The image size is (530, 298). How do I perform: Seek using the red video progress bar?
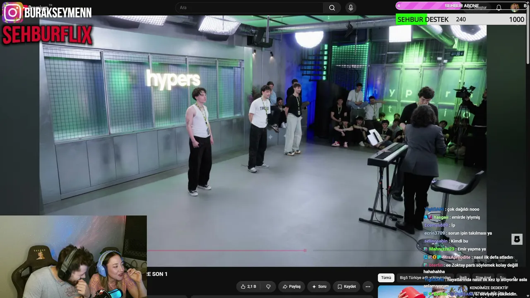(x=226, y=250)
